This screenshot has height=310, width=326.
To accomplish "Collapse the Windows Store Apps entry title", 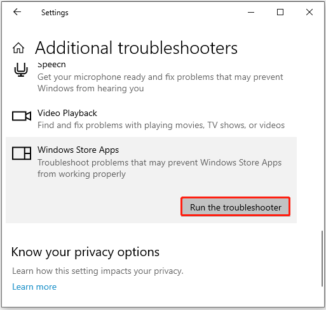I will 78,150.
